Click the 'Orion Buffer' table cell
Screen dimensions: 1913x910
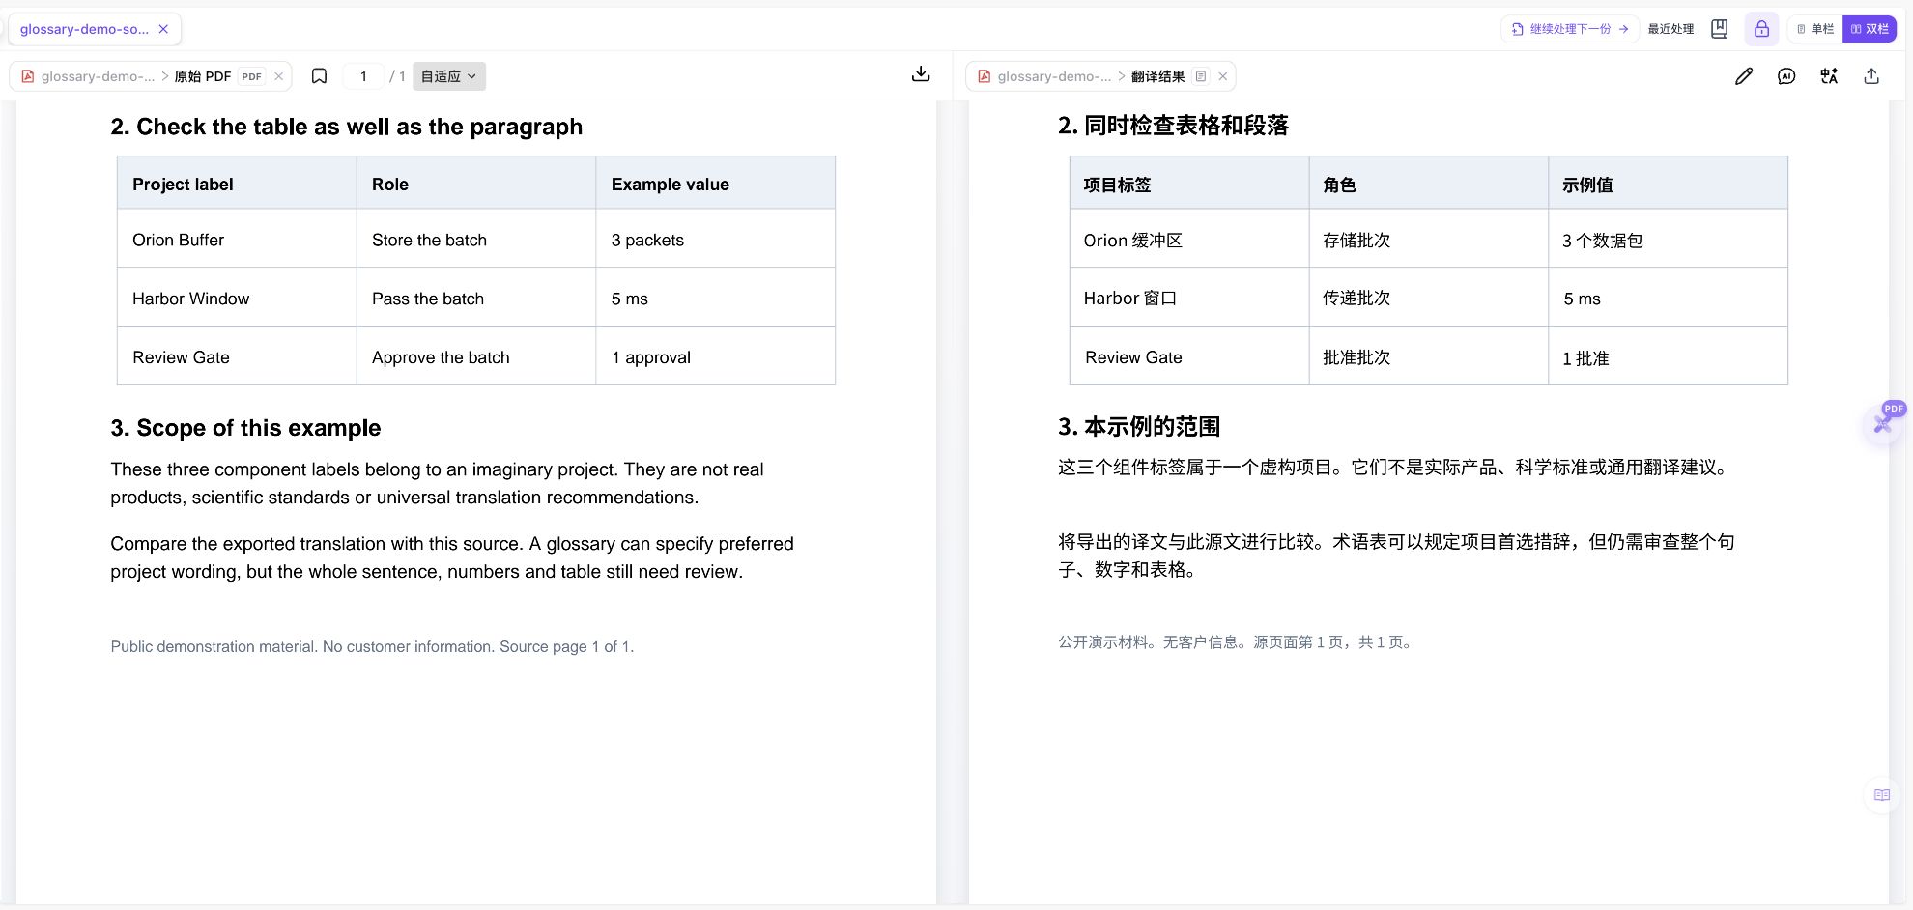(237, 240)
